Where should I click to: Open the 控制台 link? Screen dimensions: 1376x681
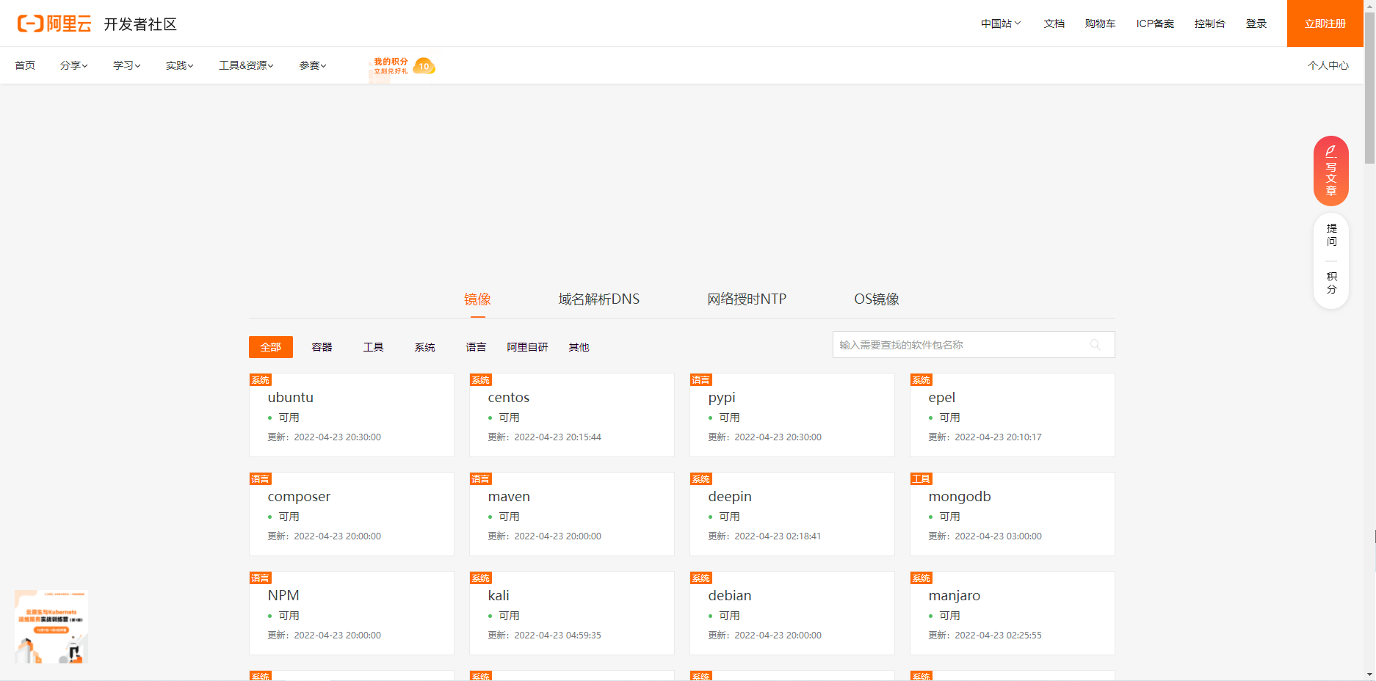[x=1209, y=23]
